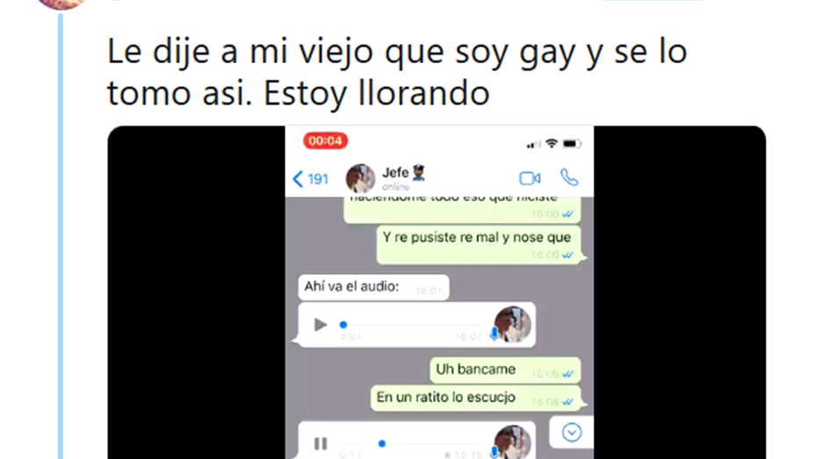
Task: Select the 'En un ratito lo escucjo' message
Action: coord(476,398)
